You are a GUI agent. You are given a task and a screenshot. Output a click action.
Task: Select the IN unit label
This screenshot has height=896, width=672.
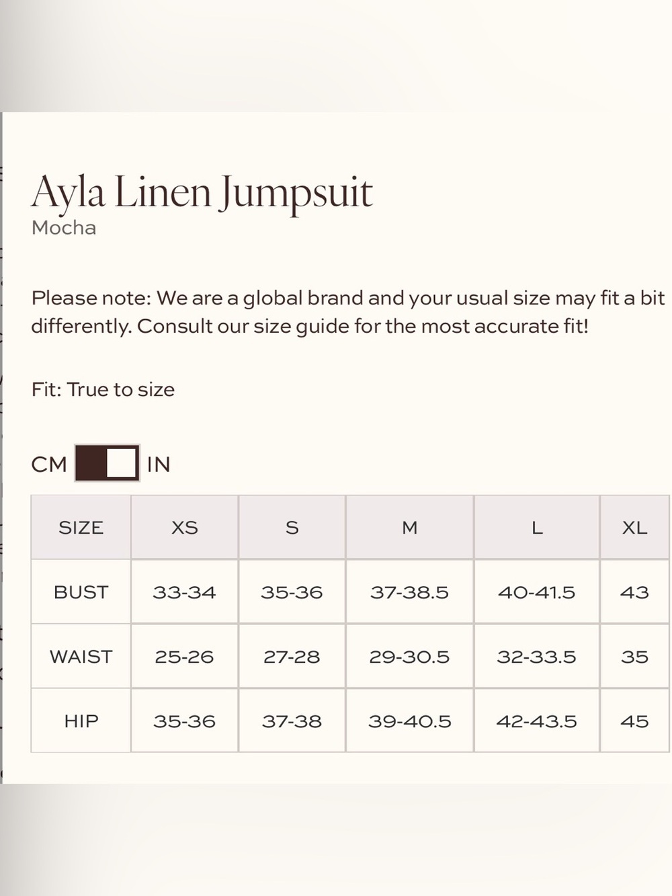coord(159,464)
